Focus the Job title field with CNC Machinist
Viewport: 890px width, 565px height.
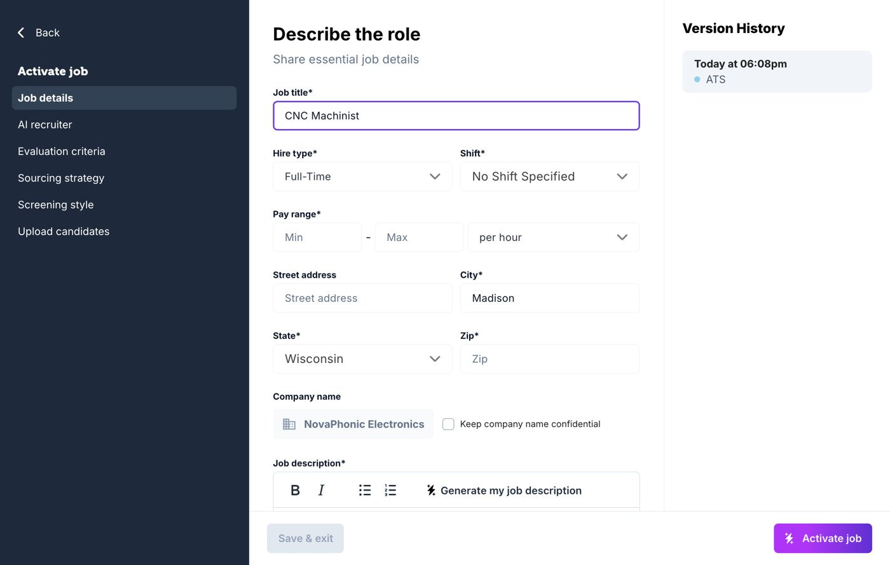[456, 116]
